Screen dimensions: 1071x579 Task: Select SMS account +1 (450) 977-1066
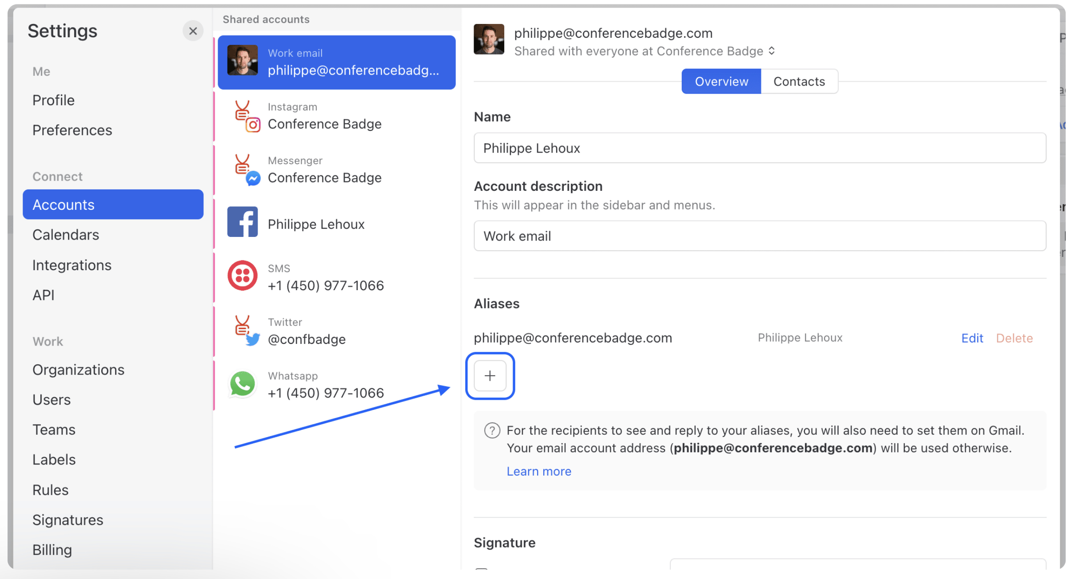coord(337,277)
